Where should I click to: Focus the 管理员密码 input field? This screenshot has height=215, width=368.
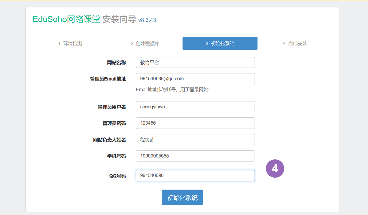point(195,123)
